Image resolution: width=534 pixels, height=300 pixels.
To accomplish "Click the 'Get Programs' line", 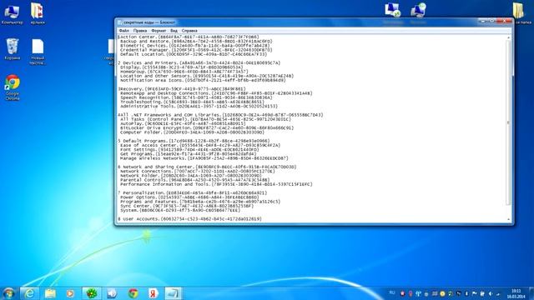I will tap(189, 153).
